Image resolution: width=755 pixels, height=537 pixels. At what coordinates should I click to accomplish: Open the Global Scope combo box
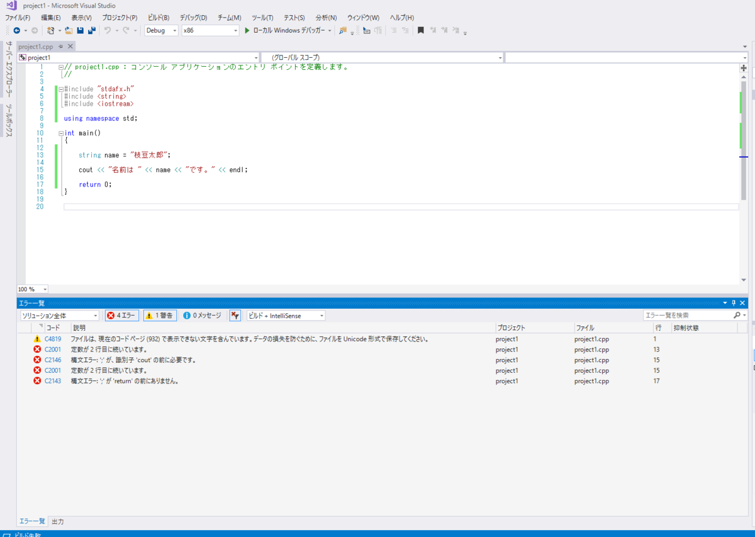click(x=382, y=57)
